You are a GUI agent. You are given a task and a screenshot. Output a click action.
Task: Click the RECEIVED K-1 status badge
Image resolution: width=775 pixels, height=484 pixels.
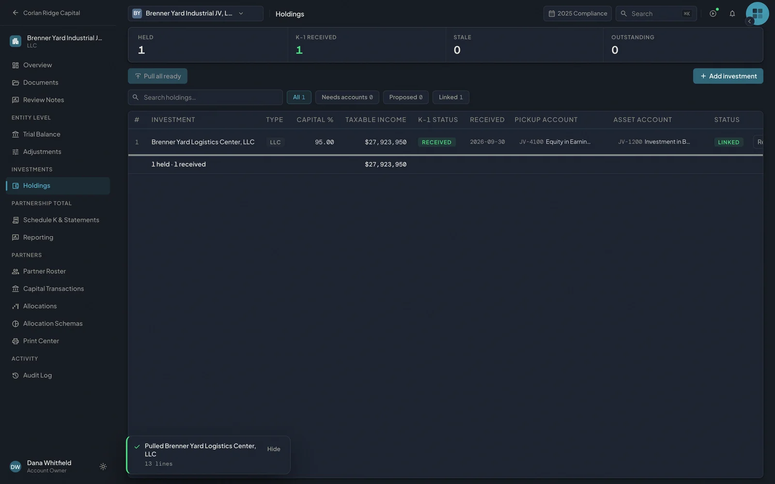436,142
